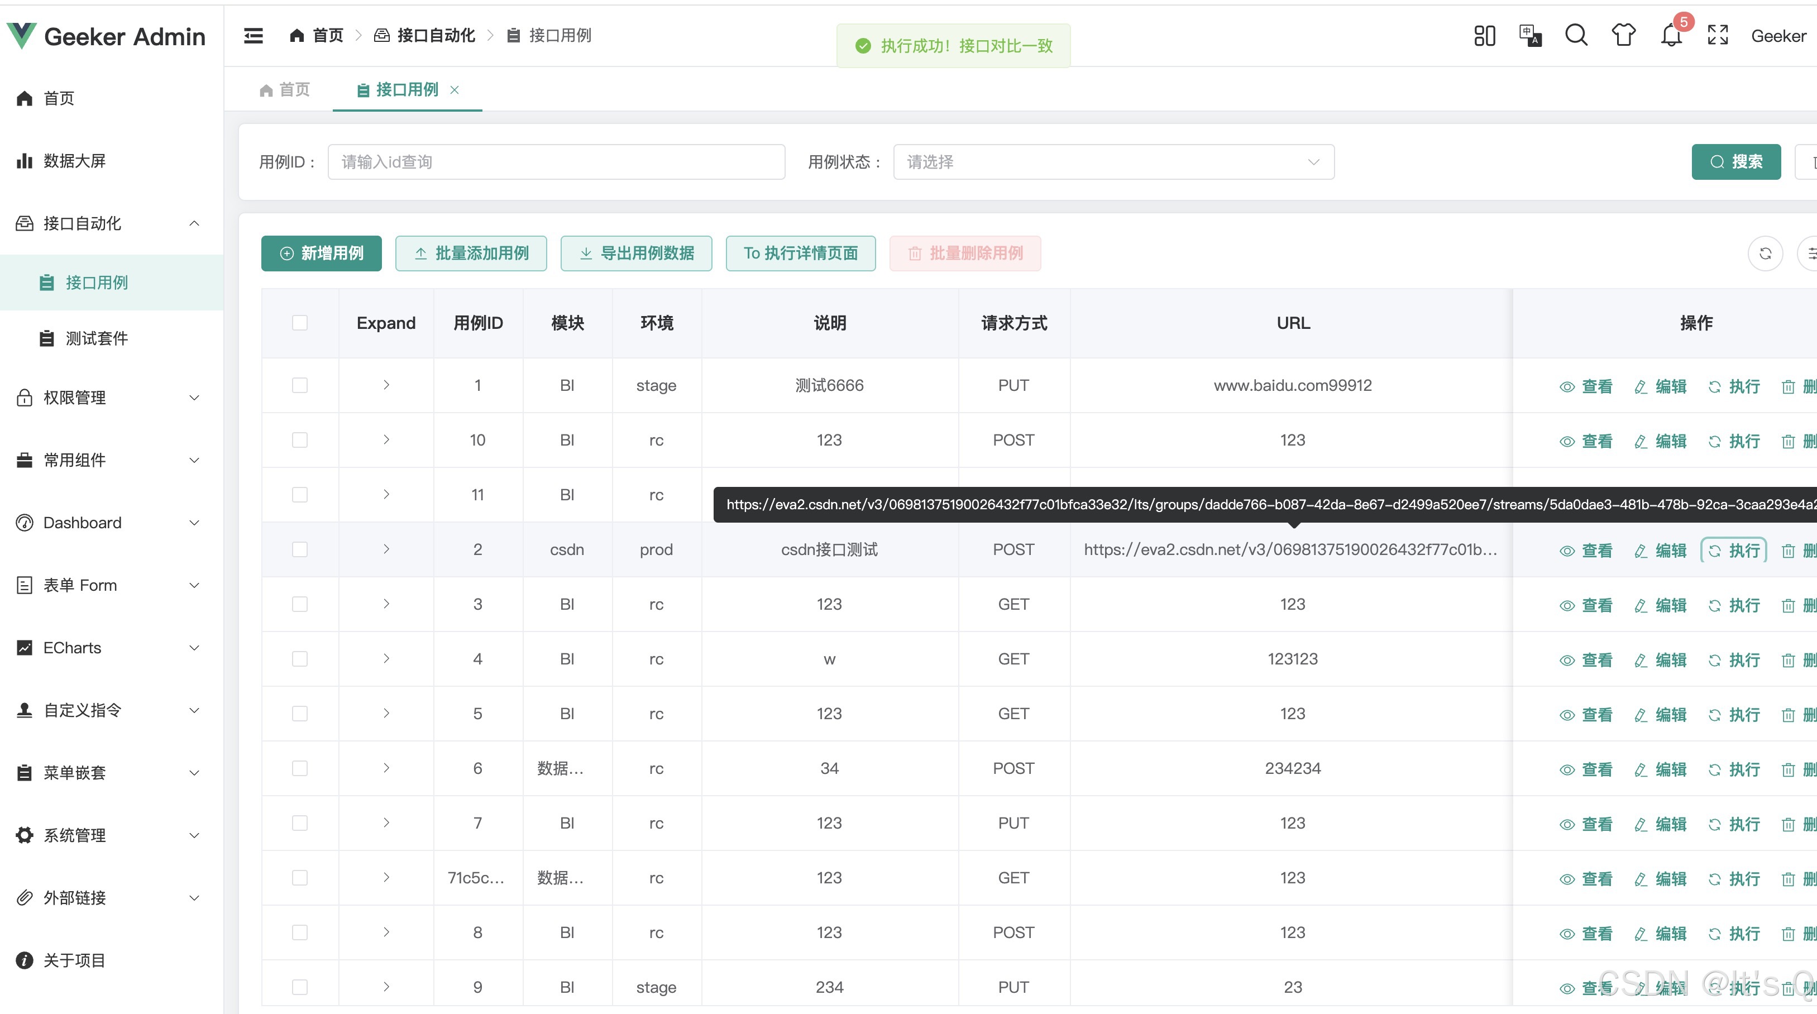This screenshot has height=1014, width=1817.
Task: Switch to the 首页 tab
Action: pos(286,90)
